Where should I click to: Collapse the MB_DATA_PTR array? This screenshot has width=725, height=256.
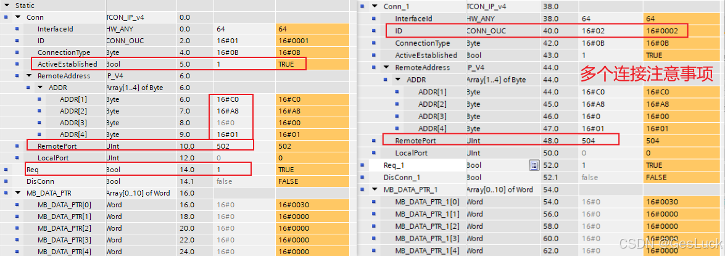(x=17, y=192)
